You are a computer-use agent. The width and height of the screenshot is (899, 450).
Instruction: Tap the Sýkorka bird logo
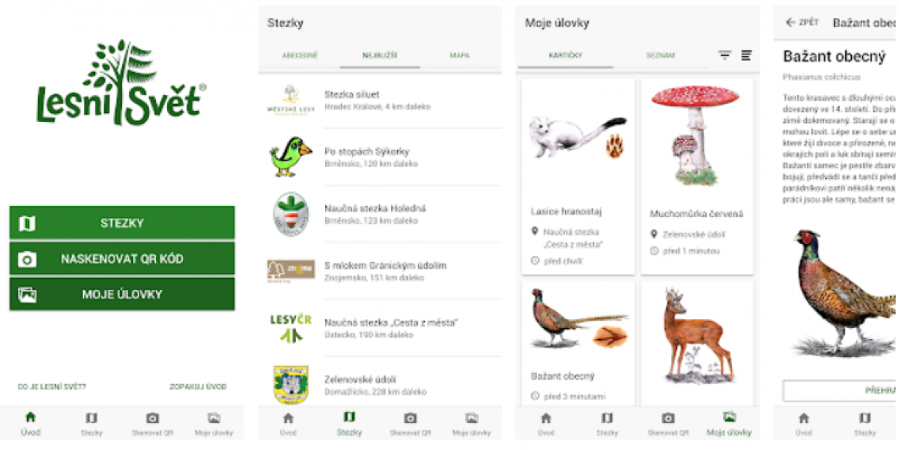tap(291, 157)
